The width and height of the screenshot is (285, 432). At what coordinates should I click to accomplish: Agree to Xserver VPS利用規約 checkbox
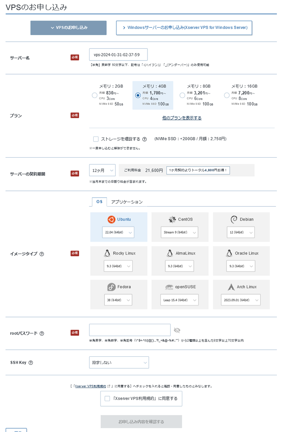[x=107, y=398]
